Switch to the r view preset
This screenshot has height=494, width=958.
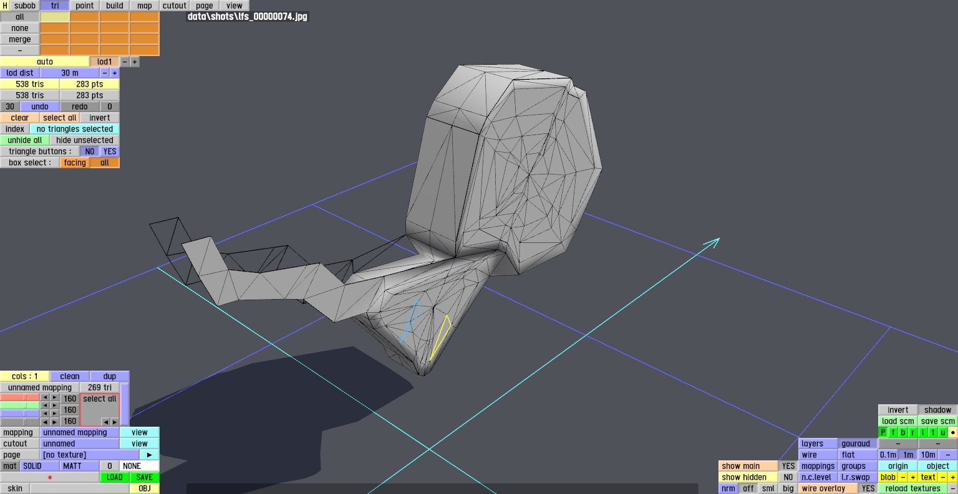coord(913,432)
